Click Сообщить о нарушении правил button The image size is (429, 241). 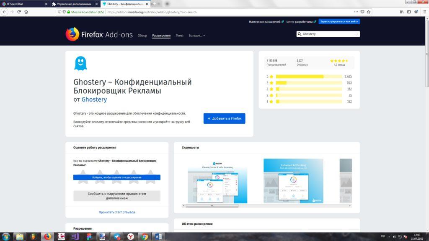click(x=117, y=196)
